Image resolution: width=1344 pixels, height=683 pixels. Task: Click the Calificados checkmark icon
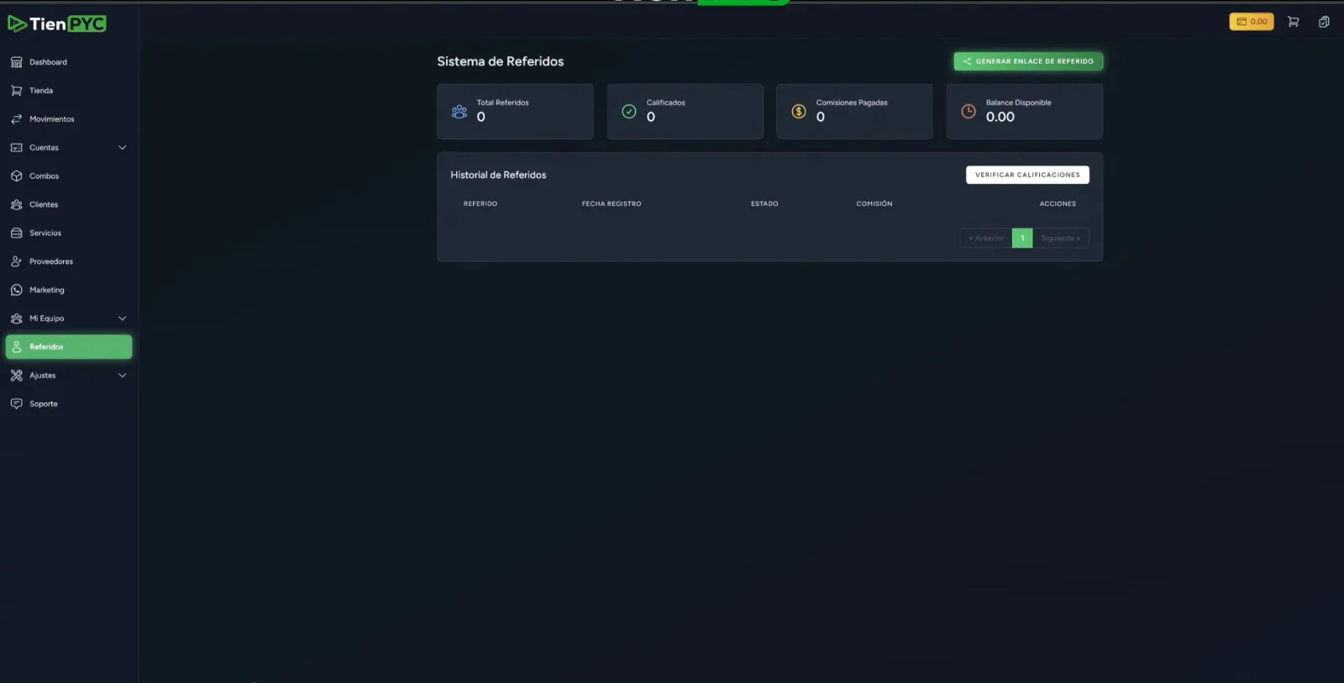click(x=629, y=112)
